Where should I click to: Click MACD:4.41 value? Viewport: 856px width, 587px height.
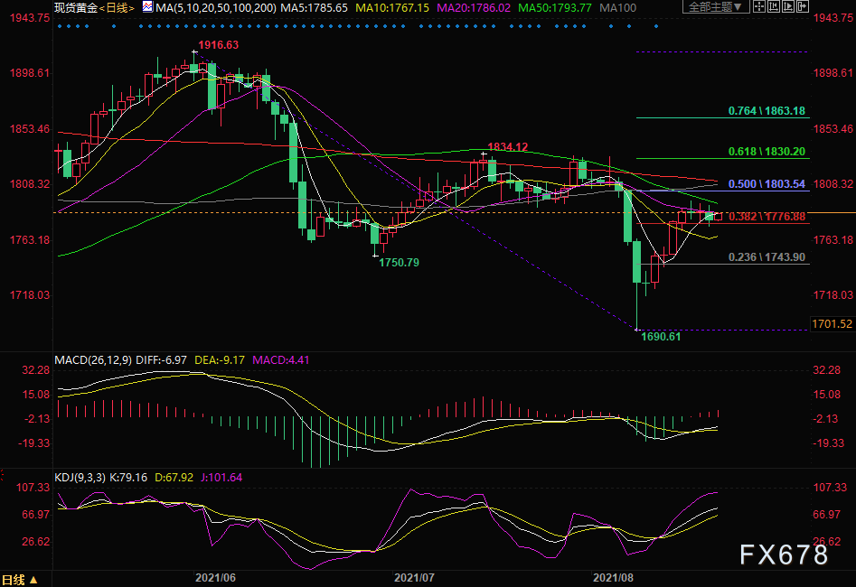pos(280,360)
